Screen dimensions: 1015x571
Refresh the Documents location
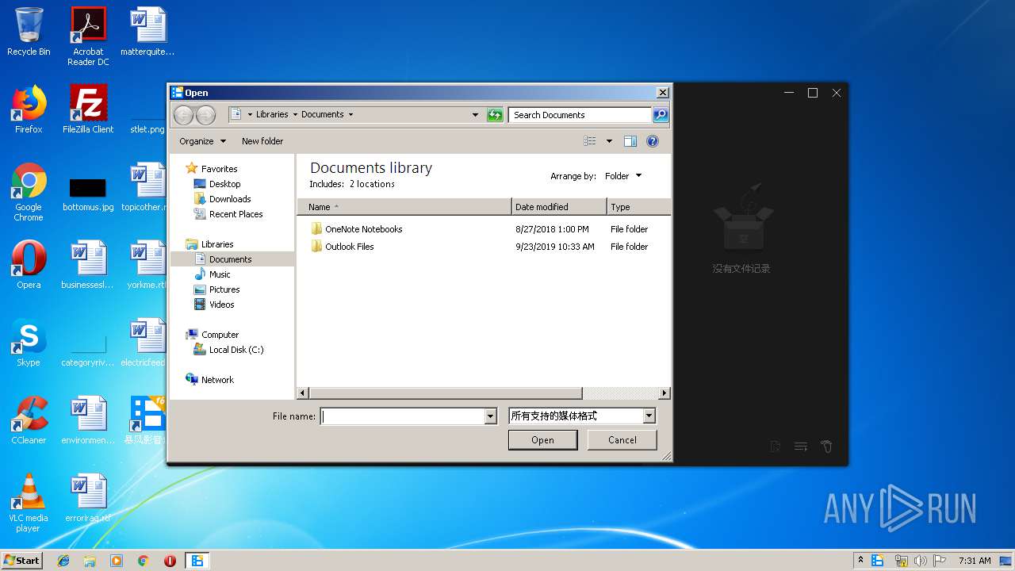point(495,115)
